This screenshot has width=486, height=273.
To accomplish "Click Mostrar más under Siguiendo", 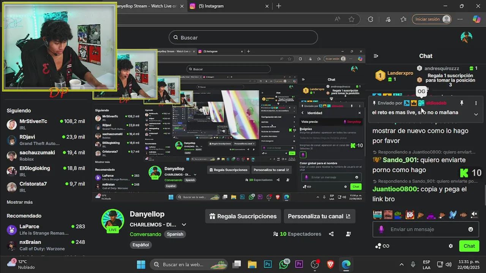I will point(20,202).
